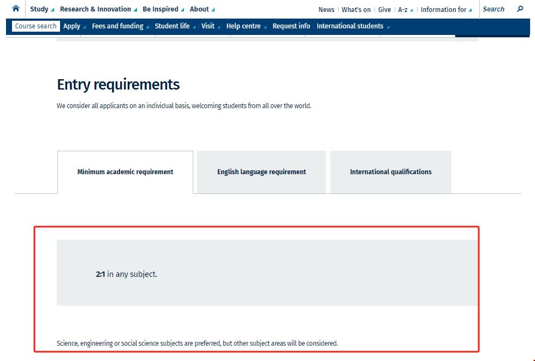Go to What's on page

pyautogui.click(x=356, y=10)
